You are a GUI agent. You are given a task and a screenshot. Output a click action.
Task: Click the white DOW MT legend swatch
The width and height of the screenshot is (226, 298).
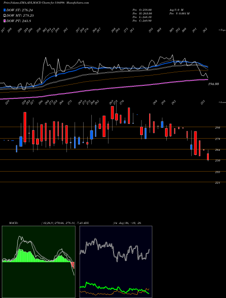coord(5,15)
